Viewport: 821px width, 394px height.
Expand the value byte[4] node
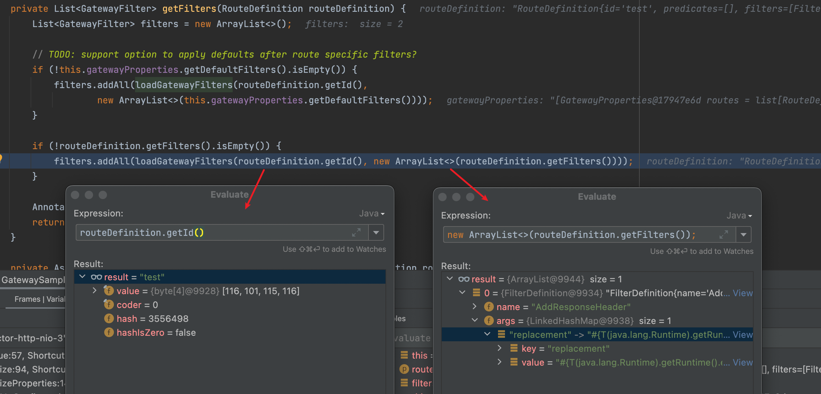click(94, 291)
